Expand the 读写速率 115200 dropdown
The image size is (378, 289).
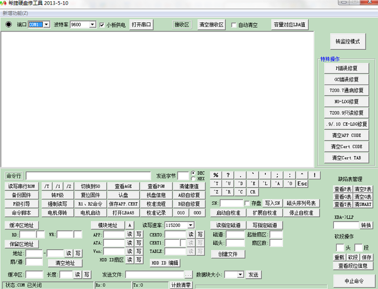pyautogui.click(x=191, y=225)
